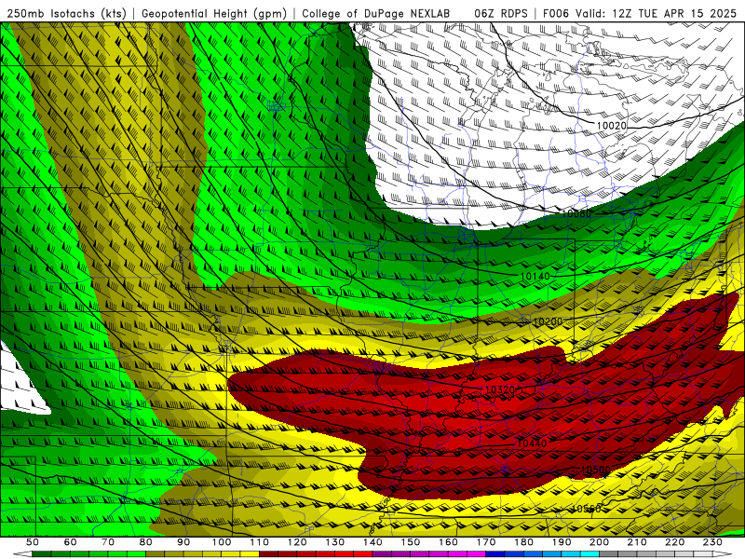Click the 200 value on the color scale
745x559 pixels.
(599, 542)
